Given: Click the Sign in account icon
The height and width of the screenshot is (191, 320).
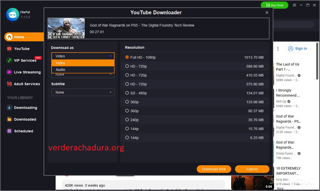Looking at the screenshot, I should [291, 49].
